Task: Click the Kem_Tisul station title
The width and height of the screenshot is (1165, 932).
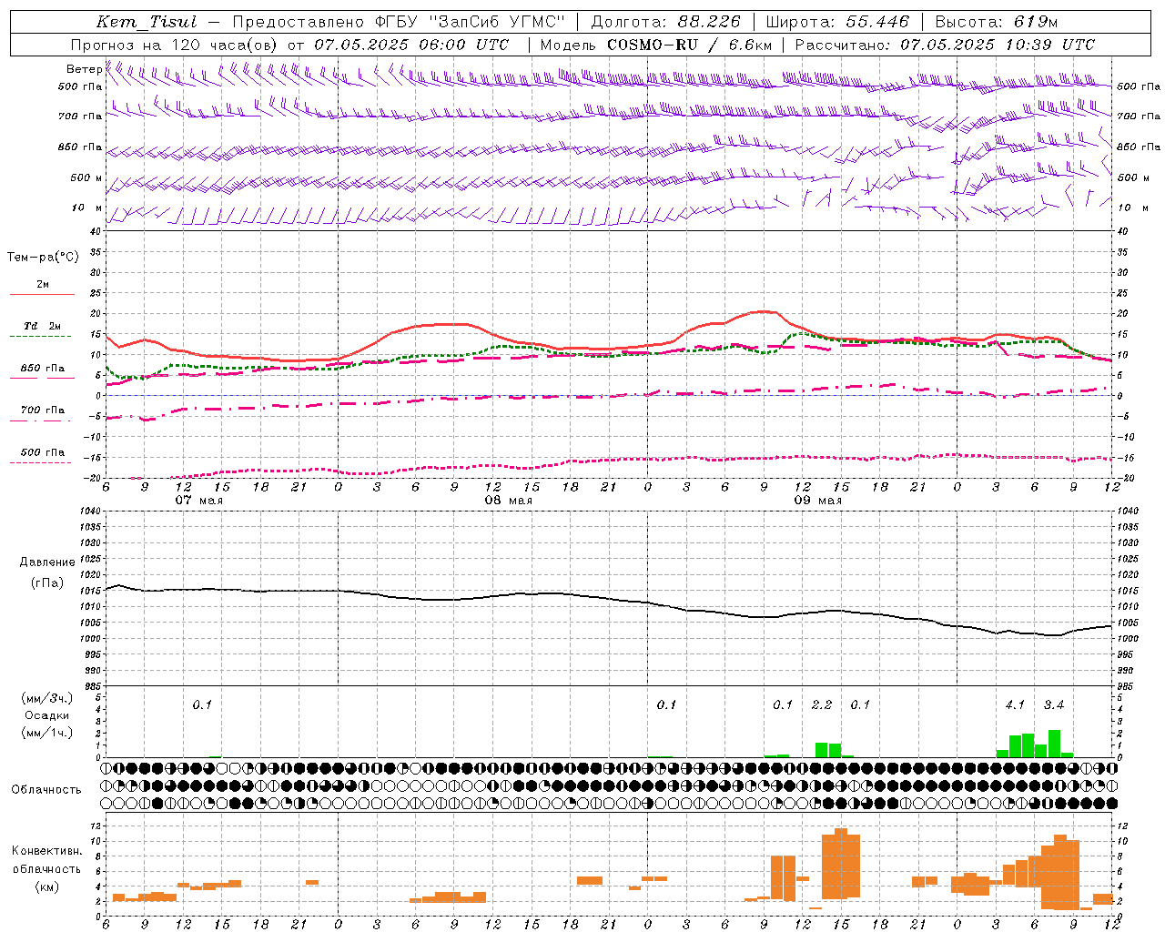Action: (146, 22)
